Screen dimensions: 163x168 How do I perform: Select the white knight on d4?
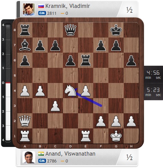(x=70, y=91)
